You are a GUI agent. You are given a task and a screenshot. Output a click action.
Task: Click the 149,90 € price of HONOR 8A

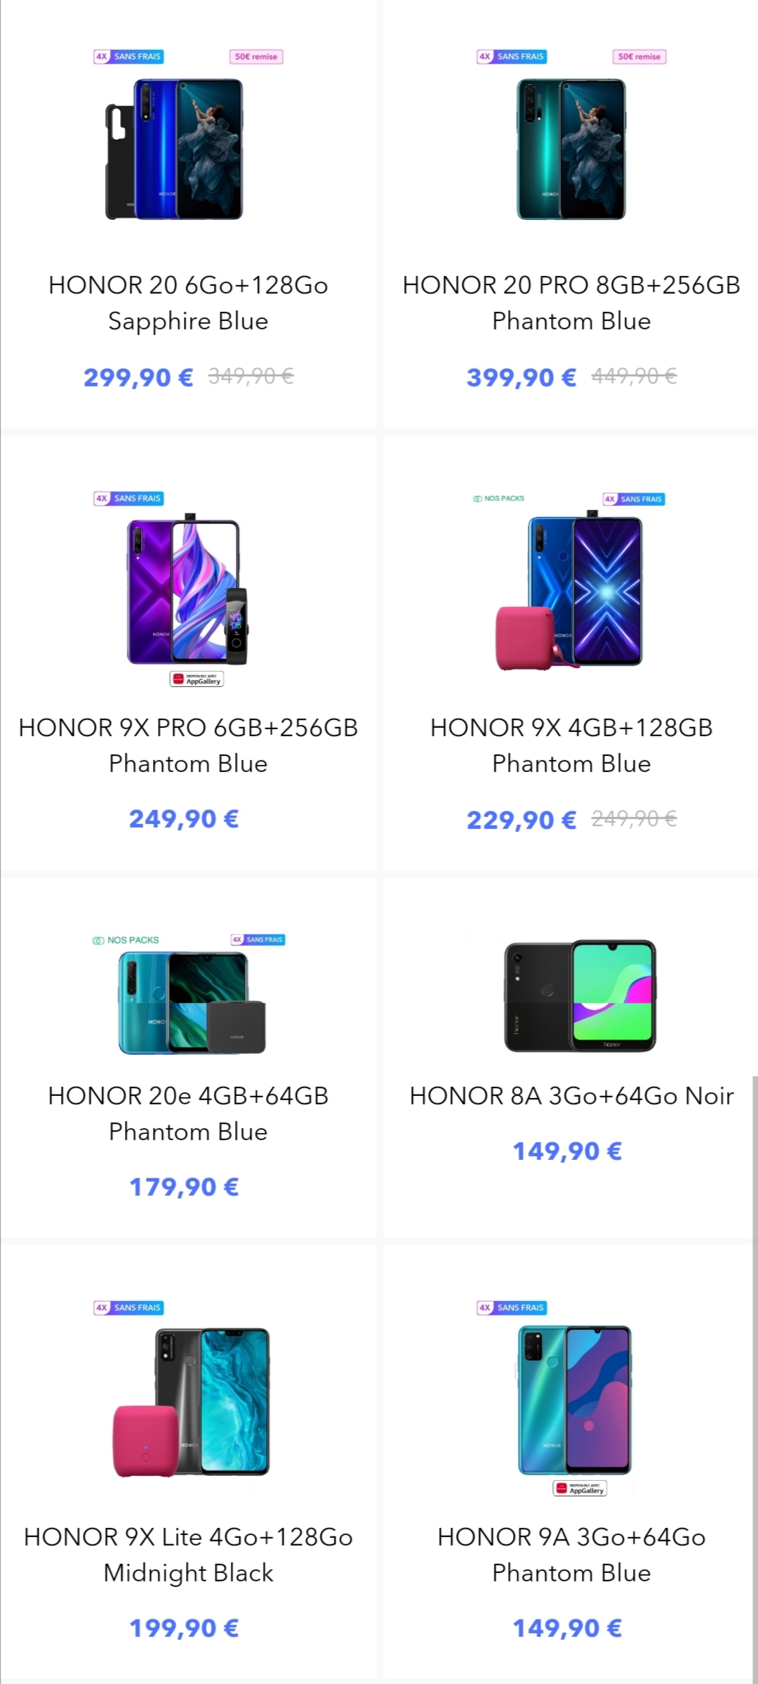point(567,1151)
